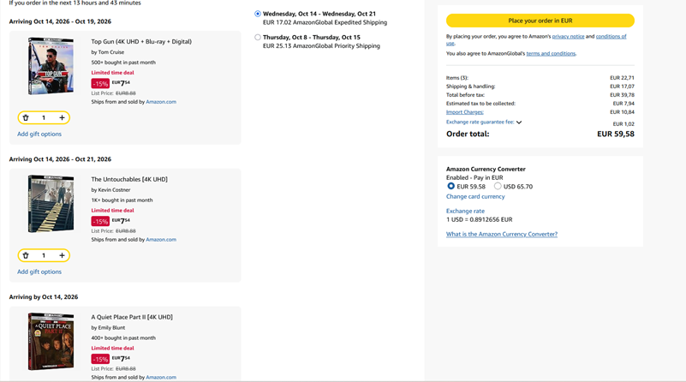The width and height of the screenshot is (686, 382).
Task: Select Wednesday Oct 14 Expedited Shipping option
Action: tap(258, 14)
